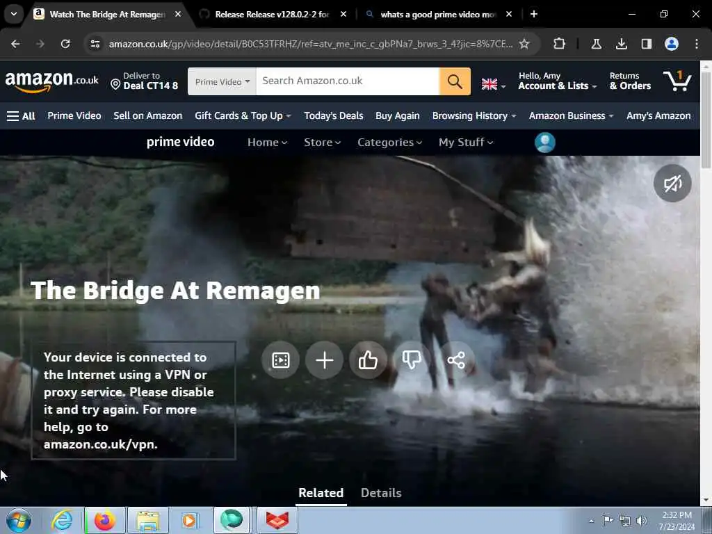The height and width of the screenshot is (534, 712).
Task: Like this movie with thumbs up
Action: tap(368, 360)
